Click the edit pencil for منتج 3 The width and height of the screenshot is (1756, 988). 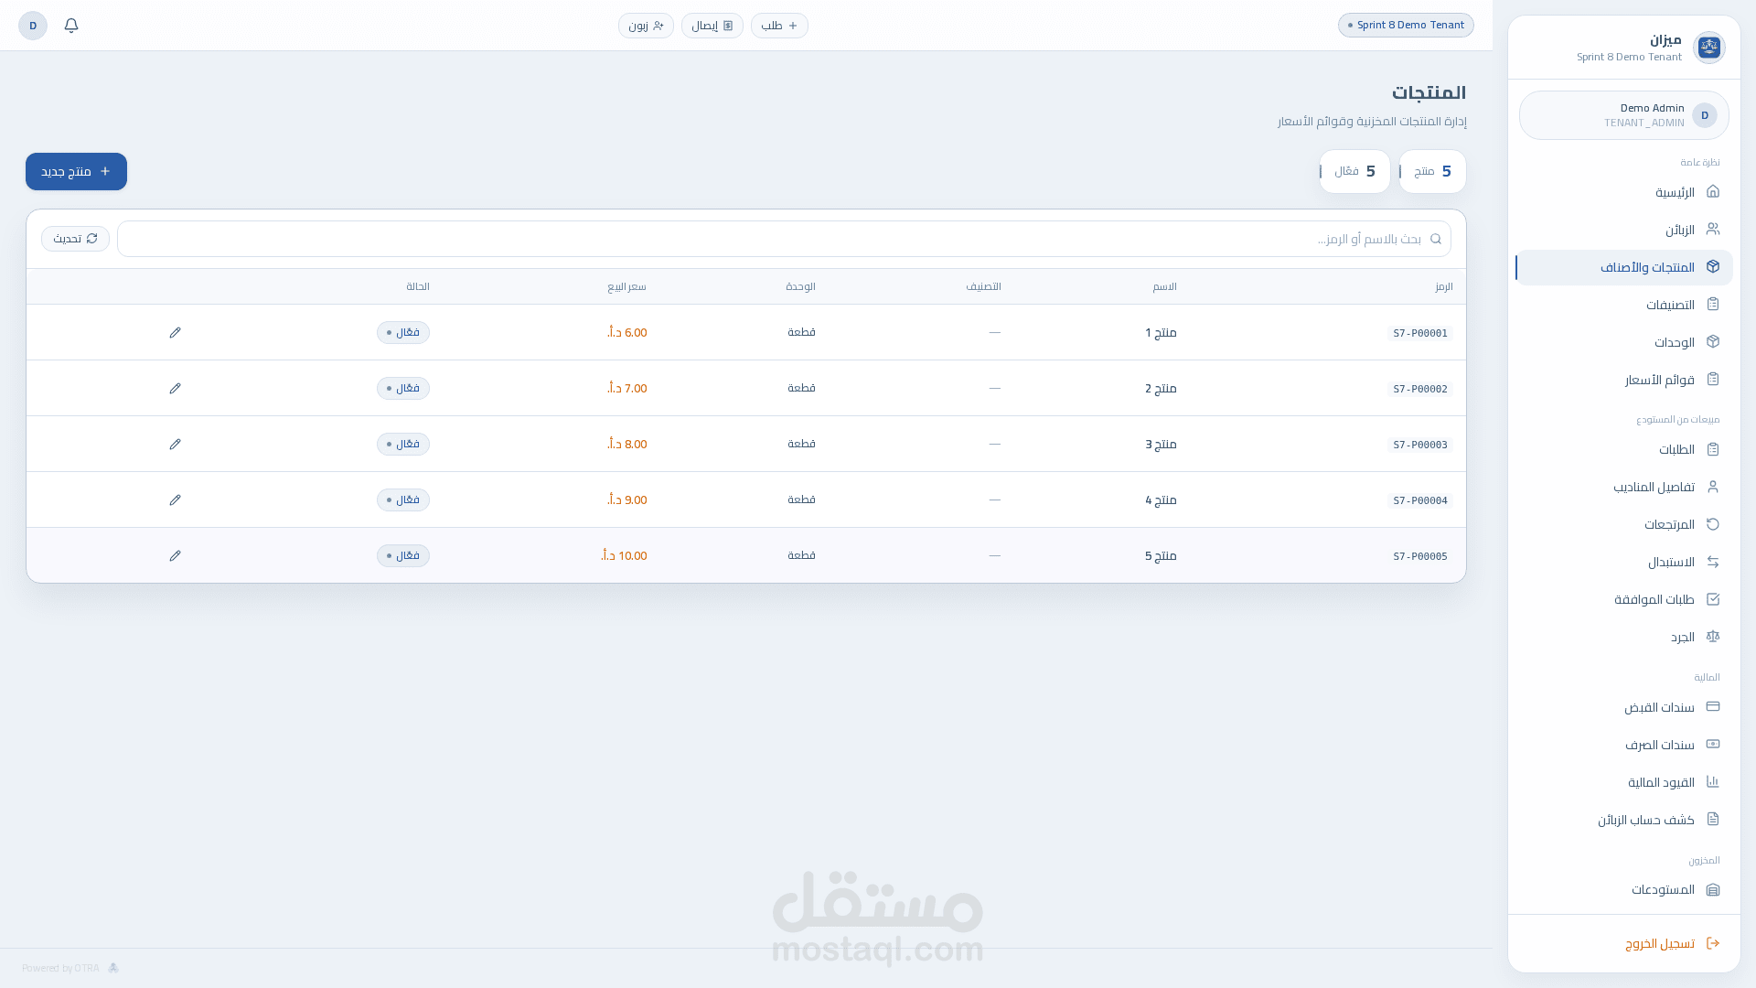pos(176,444)
